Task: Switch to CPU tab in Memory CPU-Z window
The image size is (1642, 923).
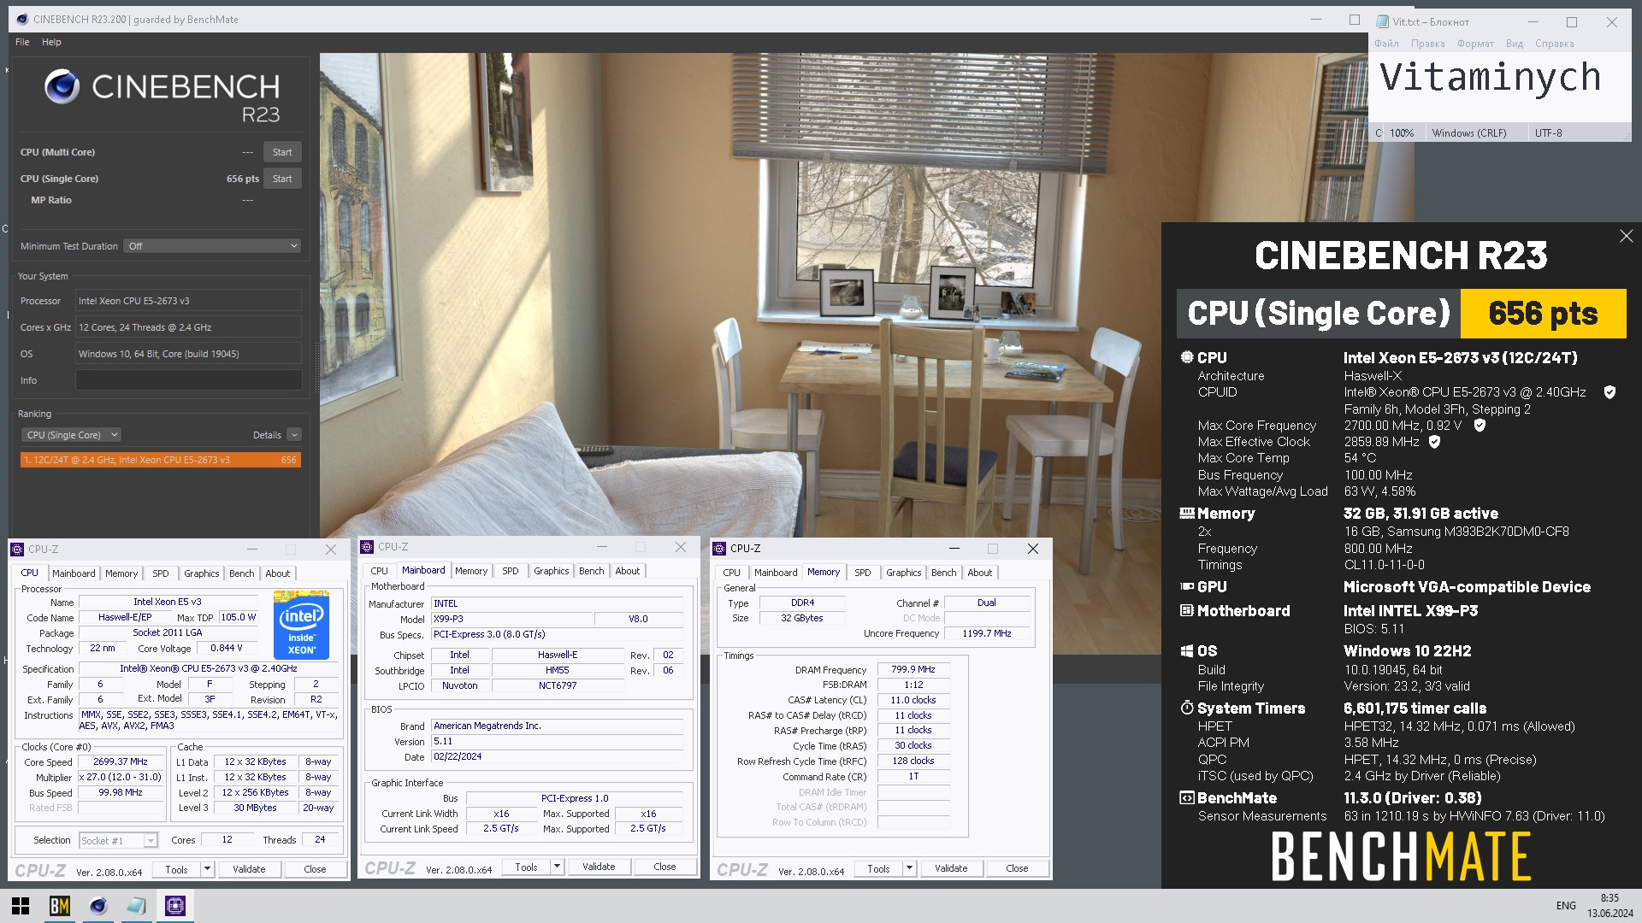Action: coord(731,573)
